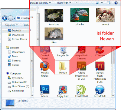121x110 pixels.
Task: Open the Pictures library
Action: tap(14, 61)
